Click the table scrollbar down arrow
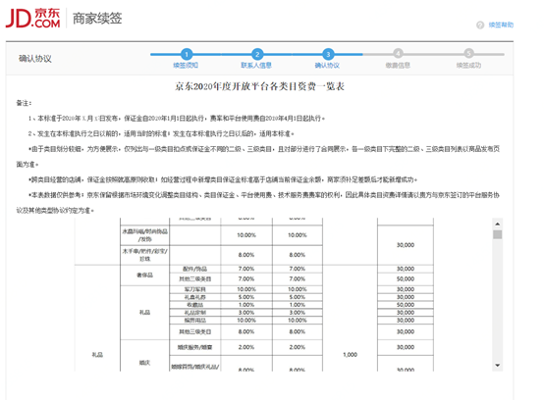The image size is (544, 400). 498,366
